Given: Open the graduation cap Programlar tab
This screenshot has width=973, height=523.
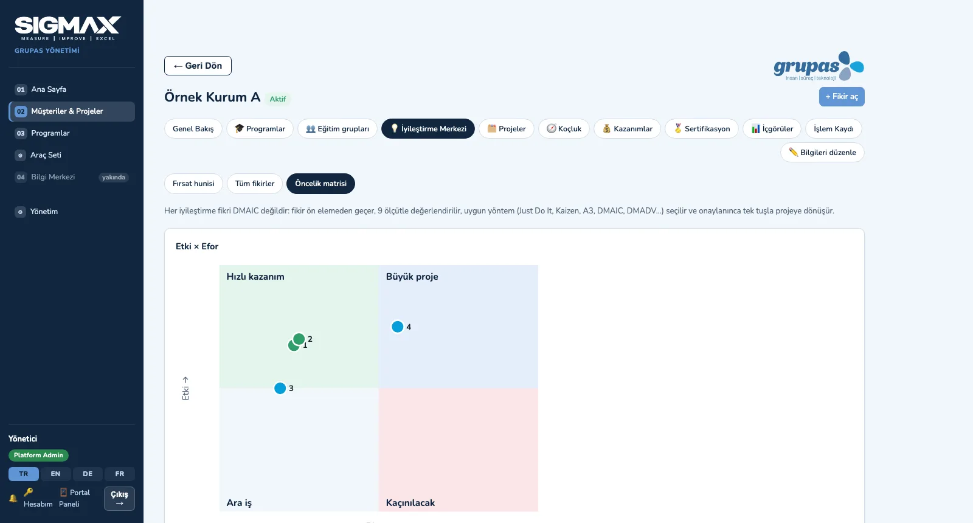Looking at the screenshot, I should [260, 129].
